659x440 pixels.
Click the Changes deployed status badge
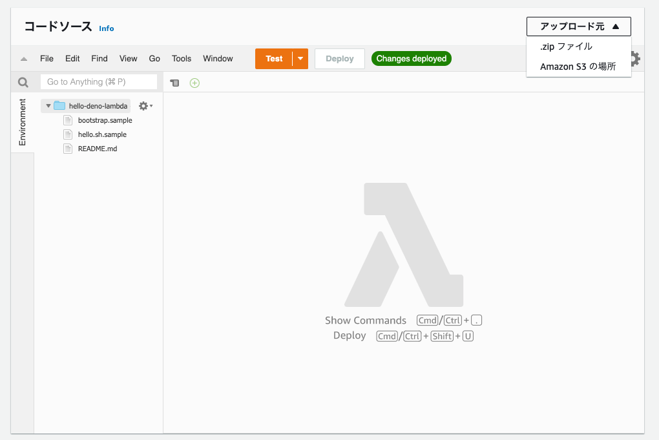click(412, 58)
